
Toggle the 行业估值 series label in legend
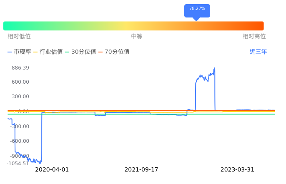click(51, 52)
